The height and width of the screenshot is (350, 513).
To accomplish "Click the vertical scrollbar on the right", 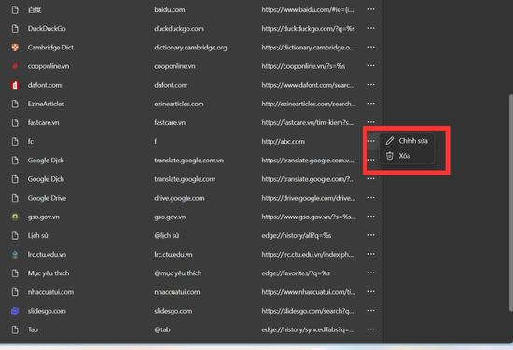I will (x=511, y=203).
